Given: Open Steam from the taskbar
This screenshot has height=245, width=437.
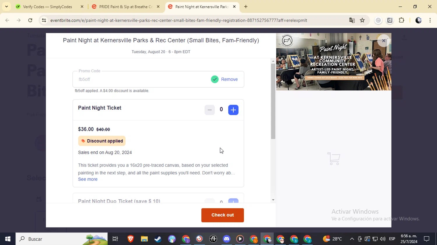Looking at the screenshot, I should pyautogui.click(x=158, y=239).
